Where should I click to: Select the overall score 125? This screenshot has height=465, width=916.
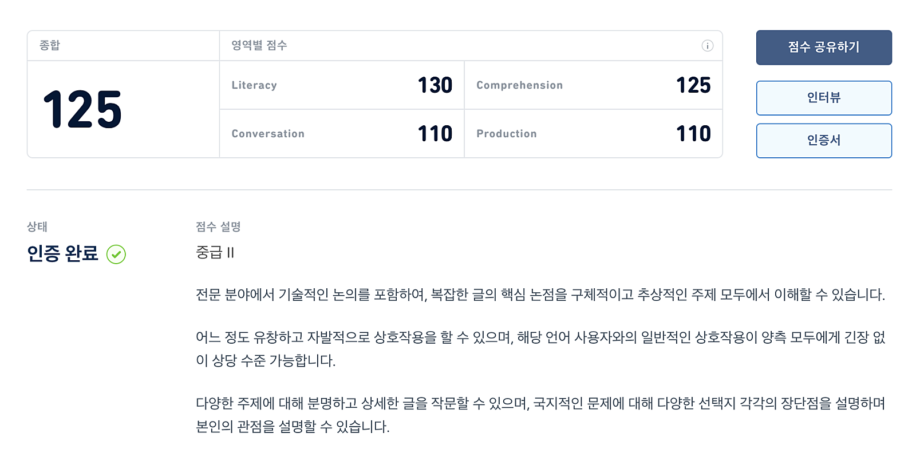click(82, 109)
